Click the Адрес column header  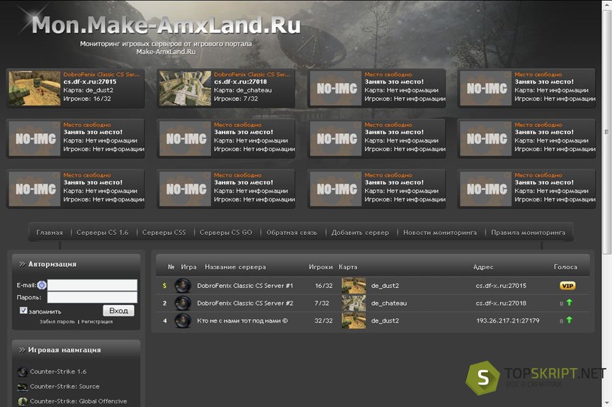click(483, 267)
